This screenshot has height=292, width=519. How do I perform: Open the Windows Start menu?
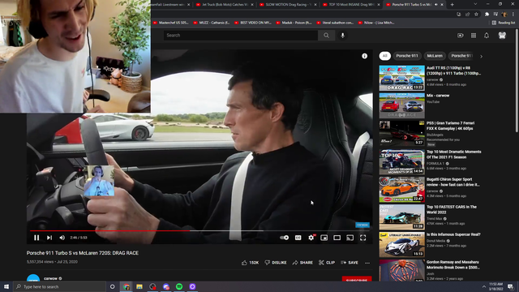point(6,286)
